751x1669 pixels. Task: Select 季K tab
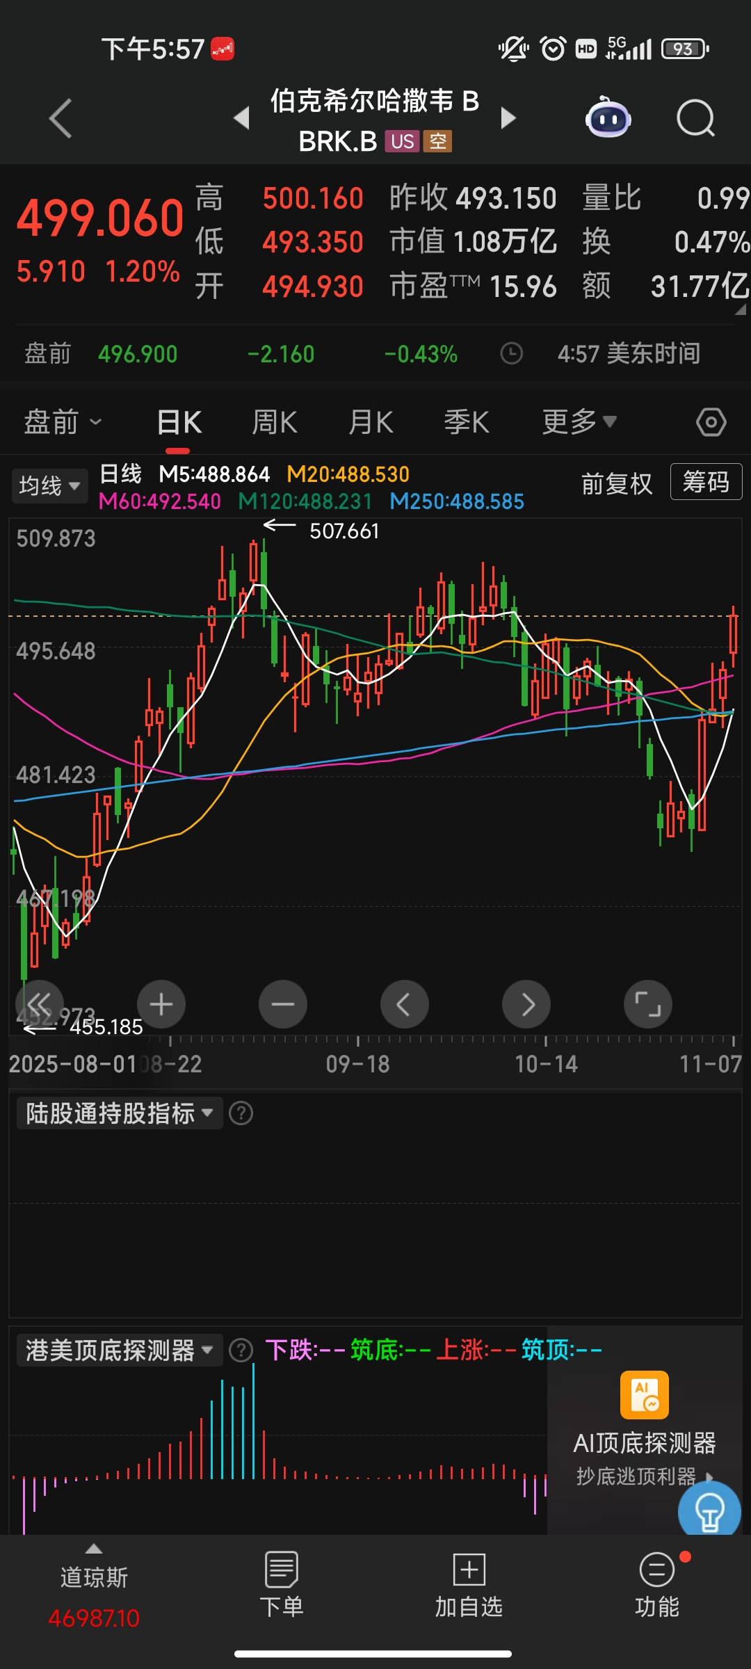pyautogui.click(x=467, y=422)
